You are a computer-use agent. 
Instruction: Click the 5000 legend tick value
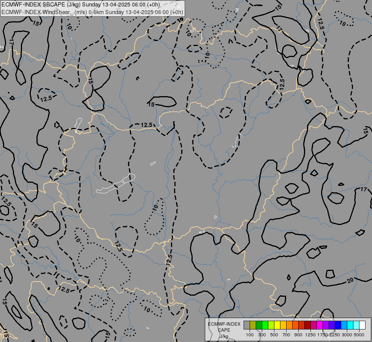pyautogui.click(x=359, y=335)
